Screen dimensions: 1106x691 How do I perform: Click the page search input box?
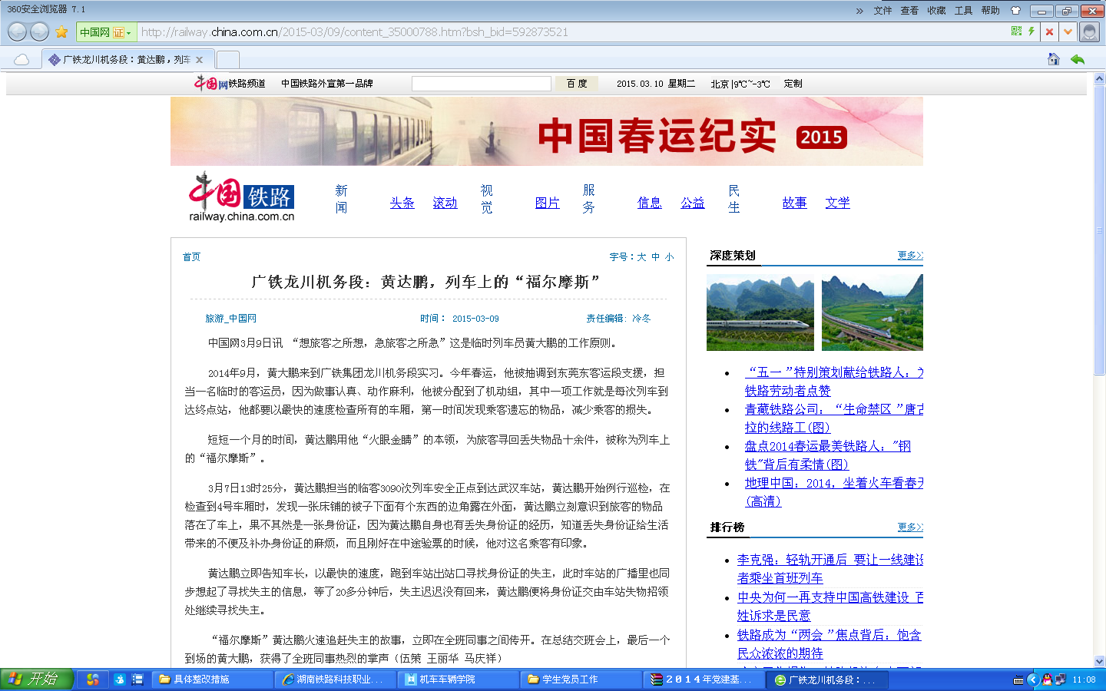tap(482, 84)
